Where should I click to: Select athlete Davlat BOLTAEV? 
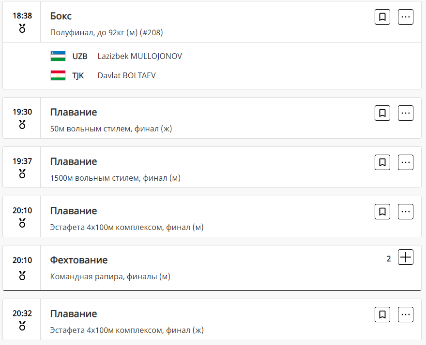click(126, 75)
